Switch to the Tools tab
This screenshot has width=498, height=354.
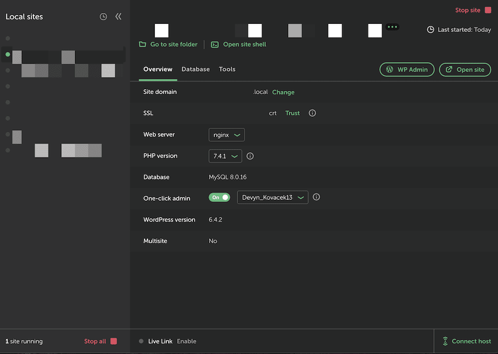[227, 69]
